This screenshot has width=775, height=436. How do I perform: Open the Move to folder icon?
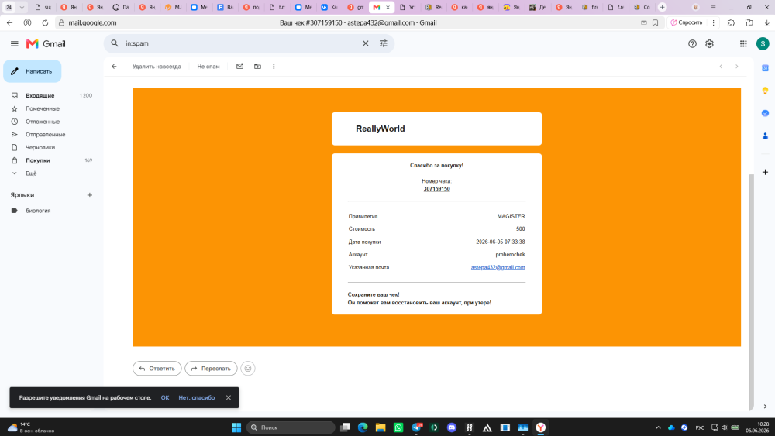pyautogui.click(x=257, y=66)
